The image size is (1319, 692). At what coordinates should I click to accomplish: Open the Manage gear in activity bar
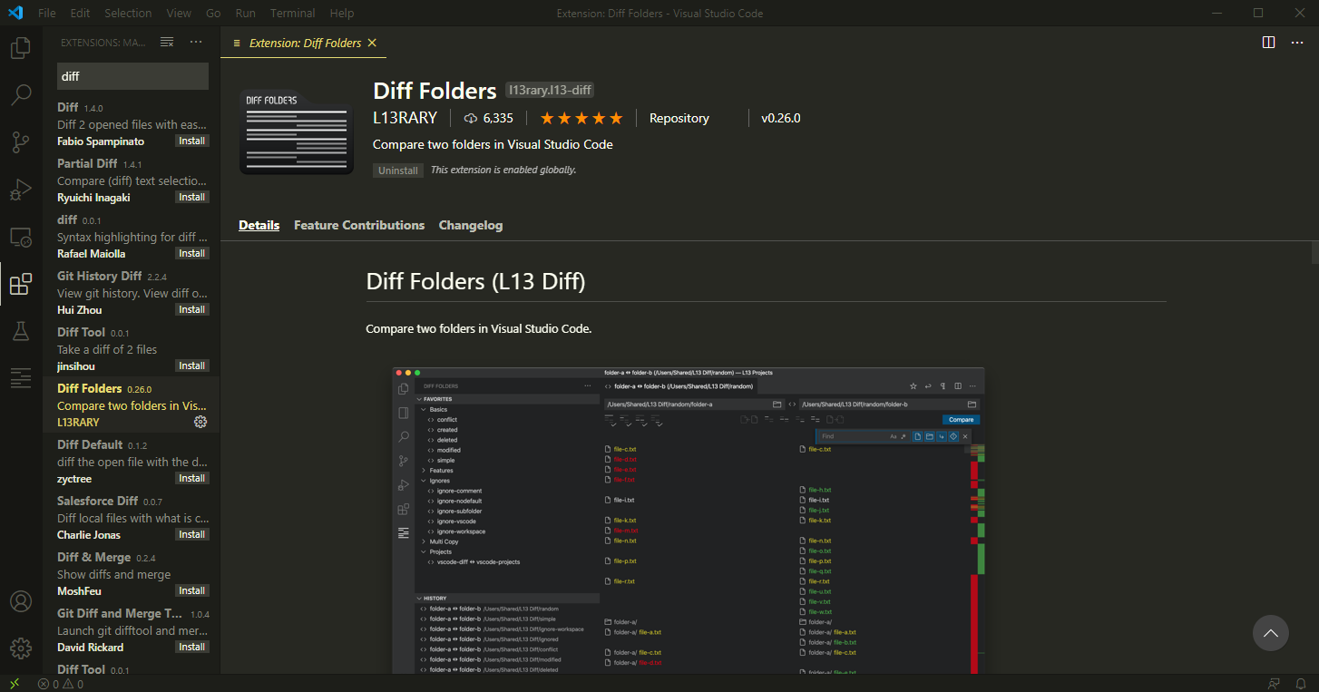click(x=21, y=648)
